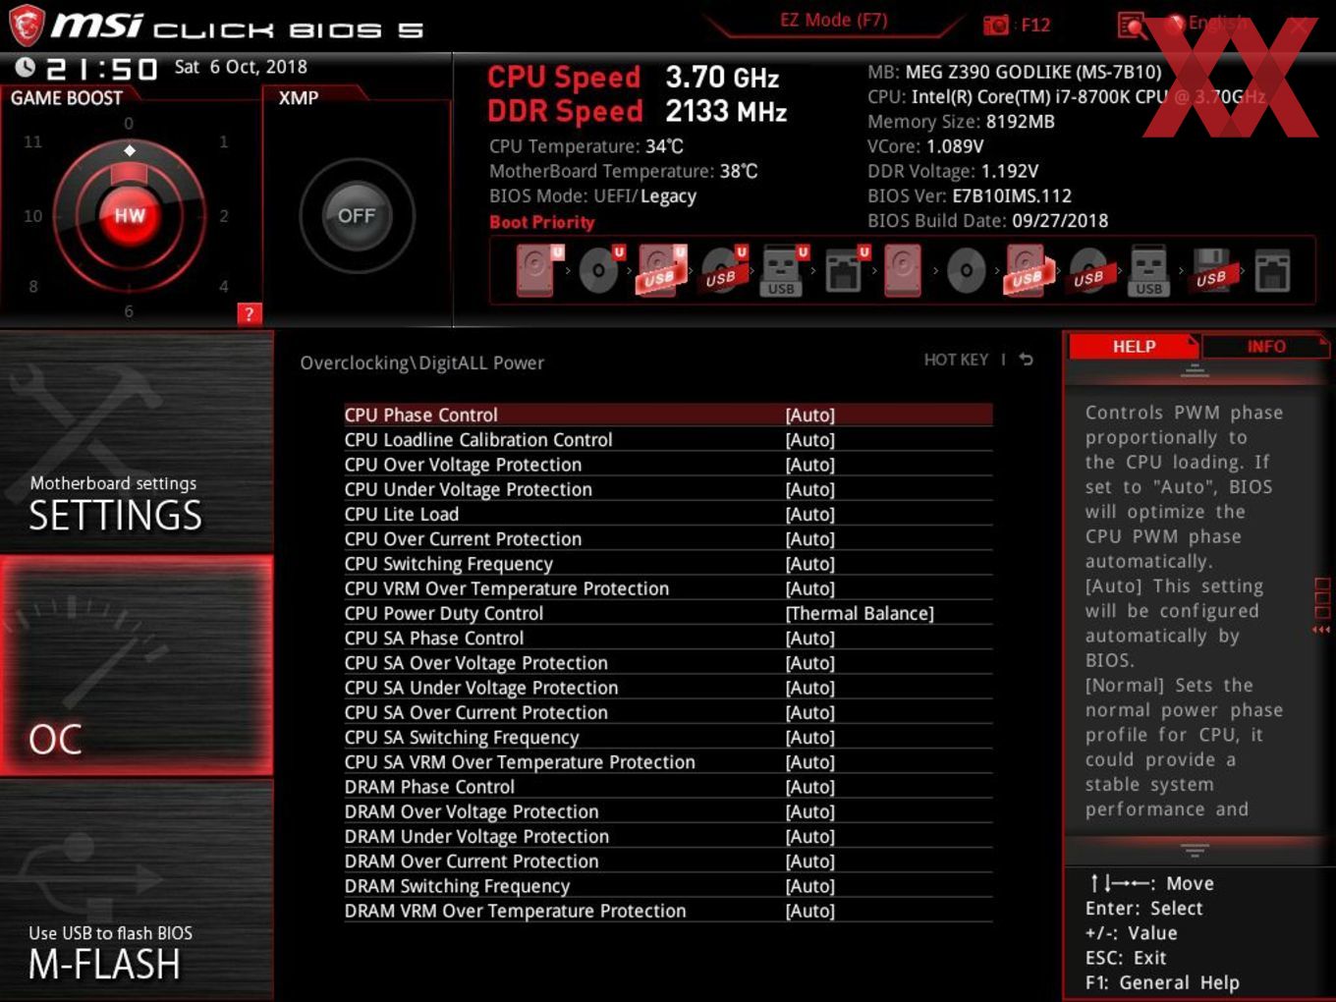Select the UEFI USB key boot icon
1336x1002 pixels.
coord(783,270)
